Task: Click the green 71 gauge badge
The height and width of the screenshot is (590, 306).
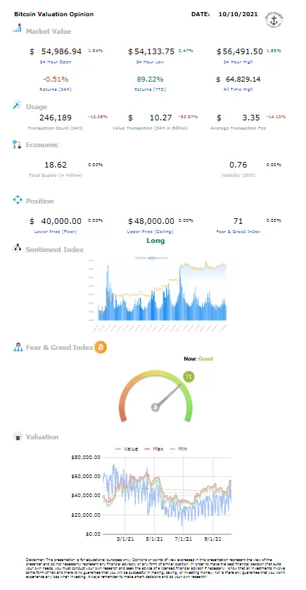Action: pos(189,377)
